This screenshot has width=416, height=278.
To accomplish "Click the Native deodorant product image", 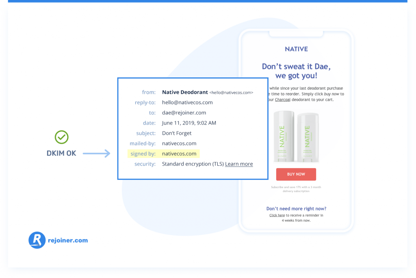I will coord(296,137).
